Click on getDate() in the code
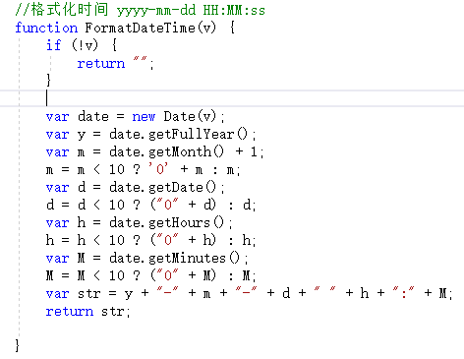Image resolution: width=464 pixels, height=359 pixels. (x=182, y=187)
